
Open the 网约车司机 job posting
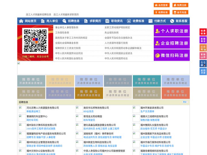32,120
